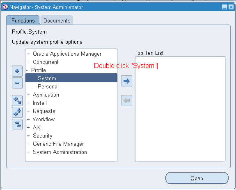Click the Expand (plus) icon button
Image resolution: width=236 pixels, height=190 pixels.
(17, 71)
